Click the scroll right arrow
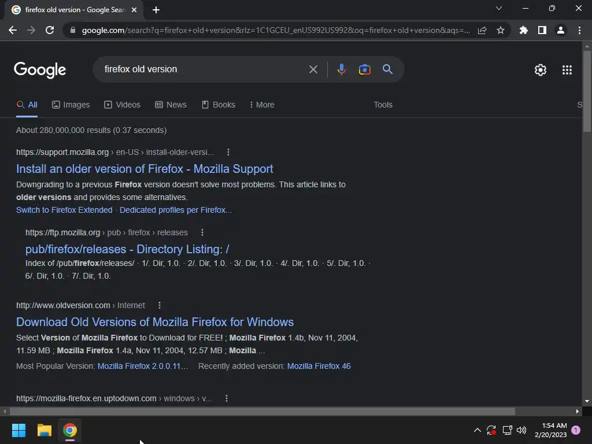 click(x=578, y=411)
